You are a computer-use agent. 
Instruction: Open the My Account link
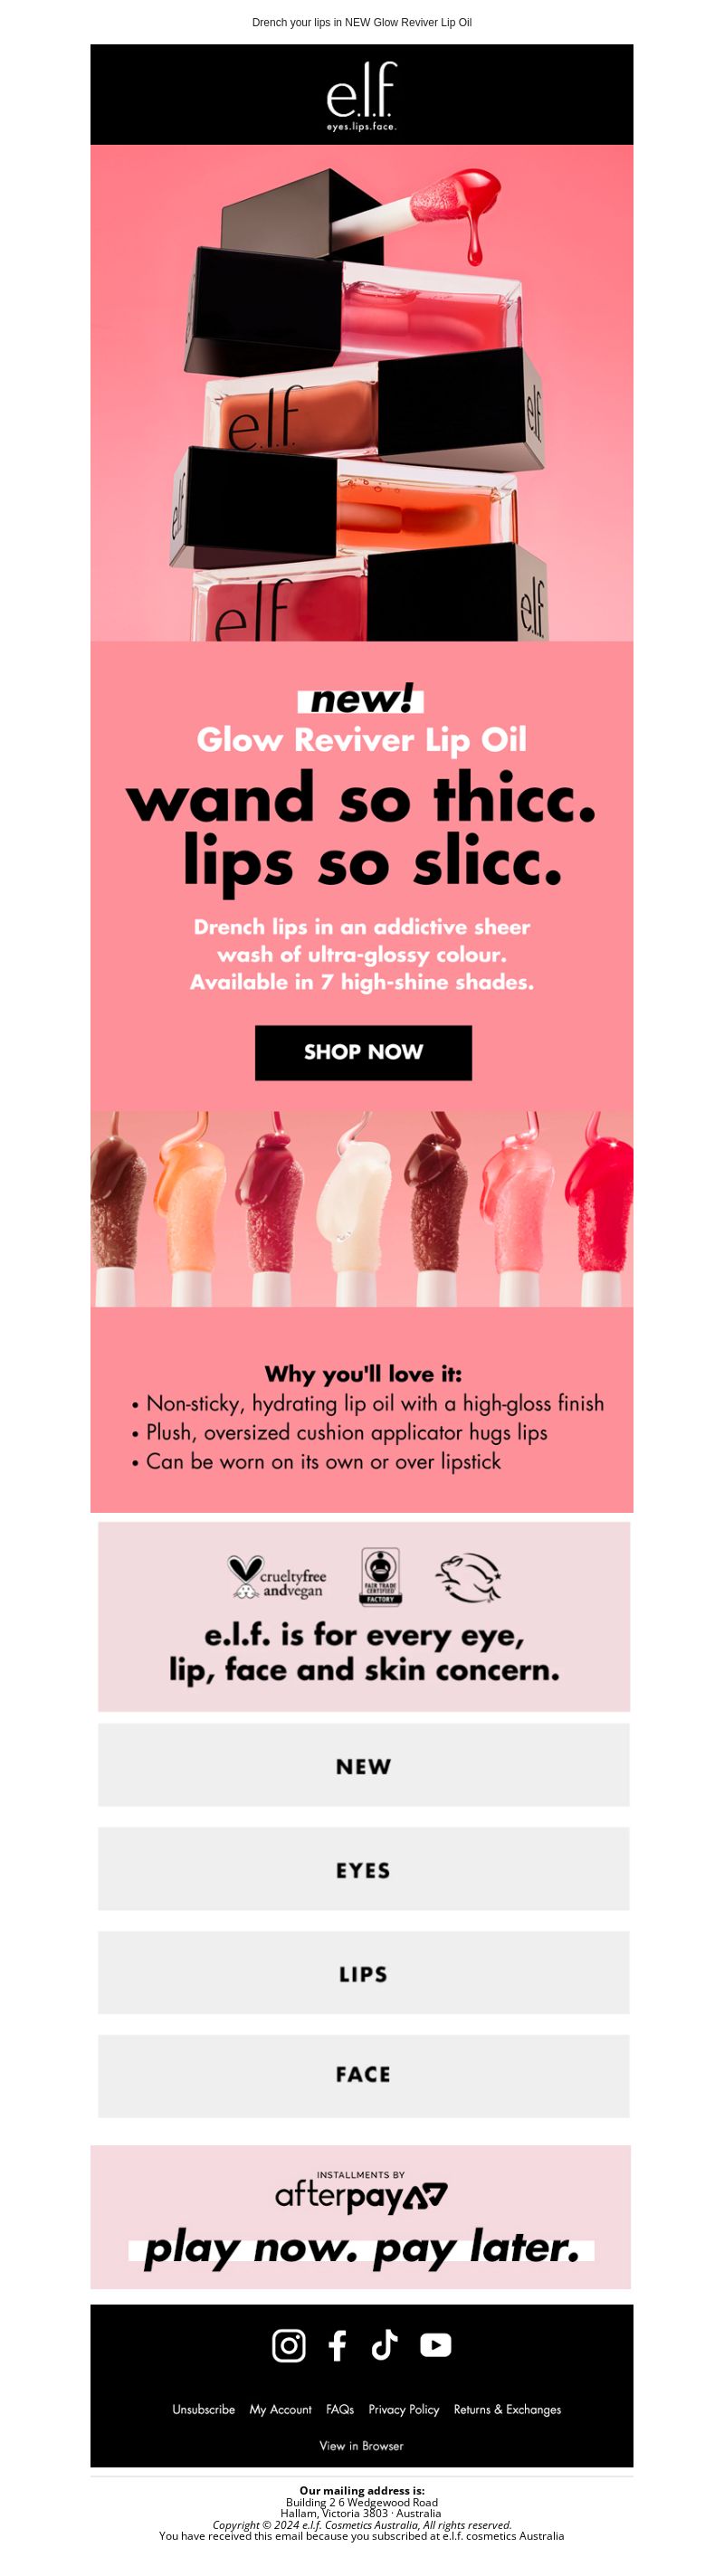[x=281, y=2409]
